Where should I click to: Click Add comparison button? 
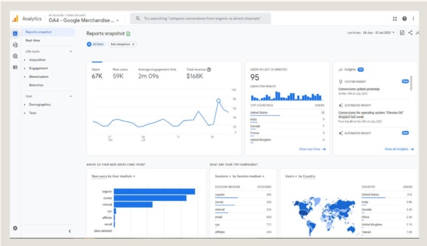click(x=122, y=44)
